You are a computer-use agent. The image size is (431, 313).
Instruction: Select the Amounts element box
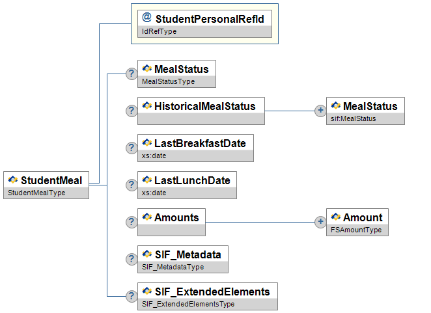(176, 217)
